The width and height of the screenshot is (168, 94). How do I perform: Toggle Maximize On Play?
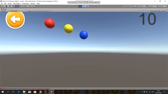pyautogui.click(x=144, y=11)
